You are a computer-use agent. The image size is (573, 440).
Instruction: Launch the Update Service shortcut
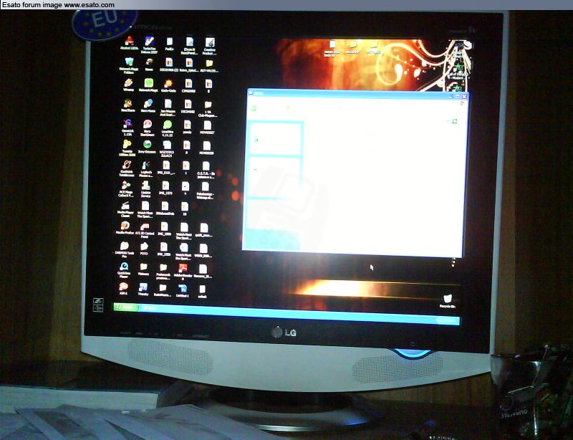[x=145, y=188]
